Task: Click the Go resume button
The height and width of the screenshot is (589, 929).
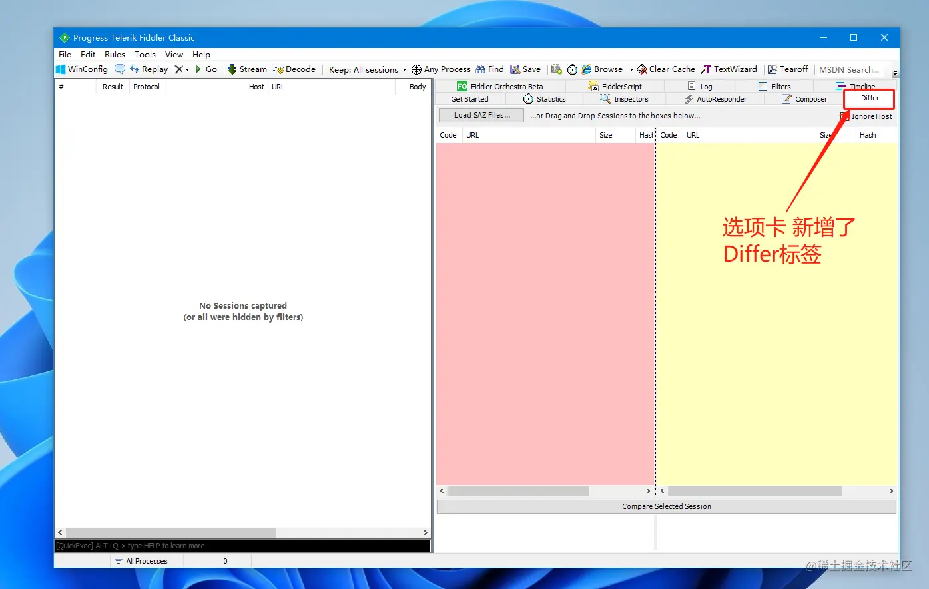Action: coord(206,69)
